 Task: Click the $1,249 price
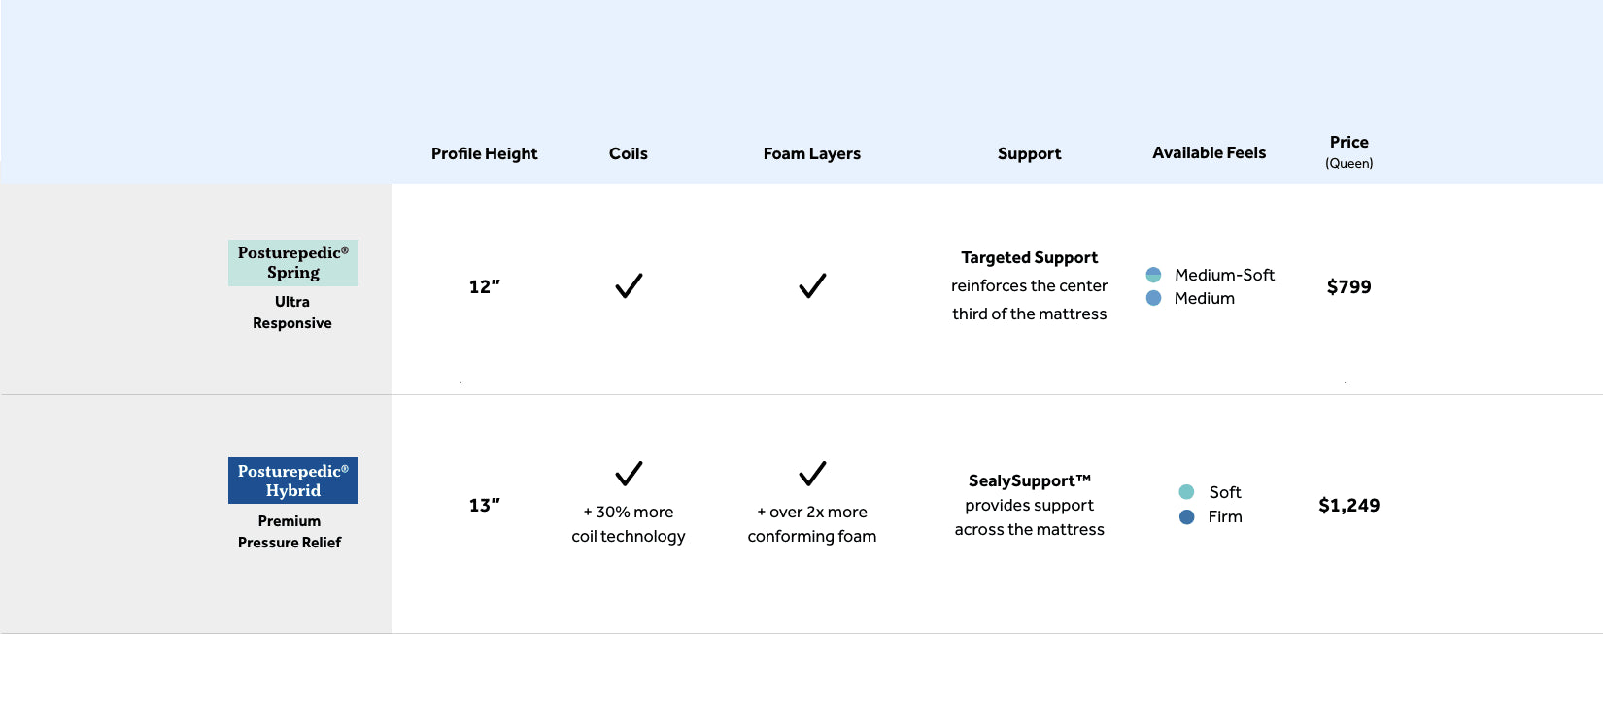coord(1348,506)
